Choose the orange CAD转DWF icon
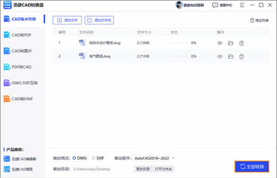This screenshot has height=178, width=277. pos(7,99)
